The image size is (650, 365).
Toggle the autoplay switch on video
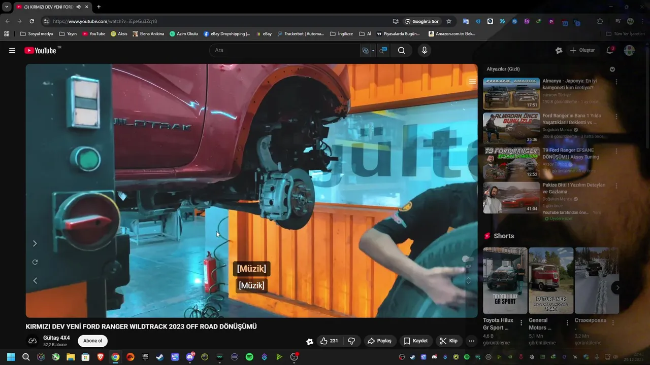468,259
